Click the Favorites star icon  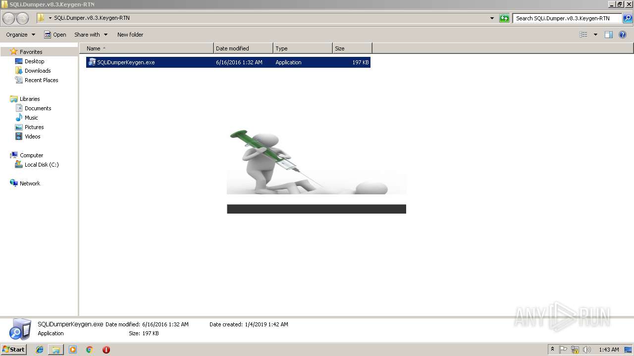tap(14, 51)
